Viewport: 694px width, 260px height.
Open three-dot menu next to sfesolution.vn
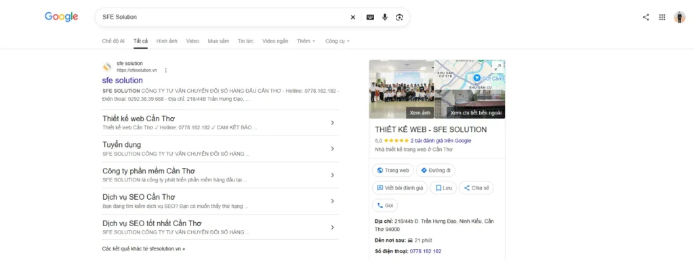(165, 70)
